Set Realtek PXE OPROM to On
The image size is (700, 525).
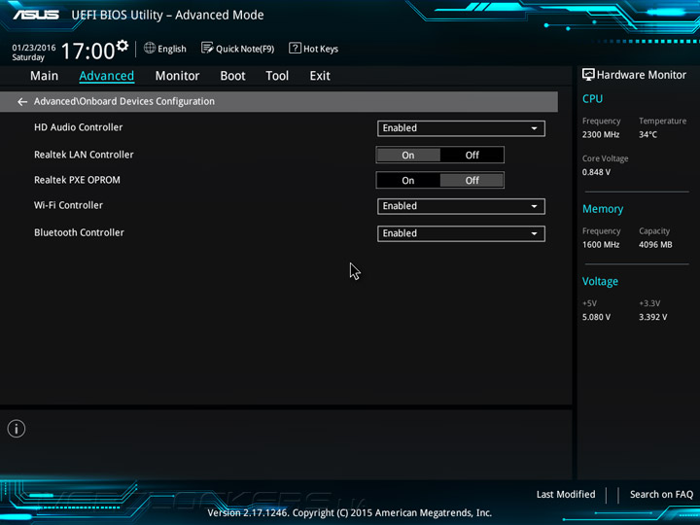click(408, 181)
